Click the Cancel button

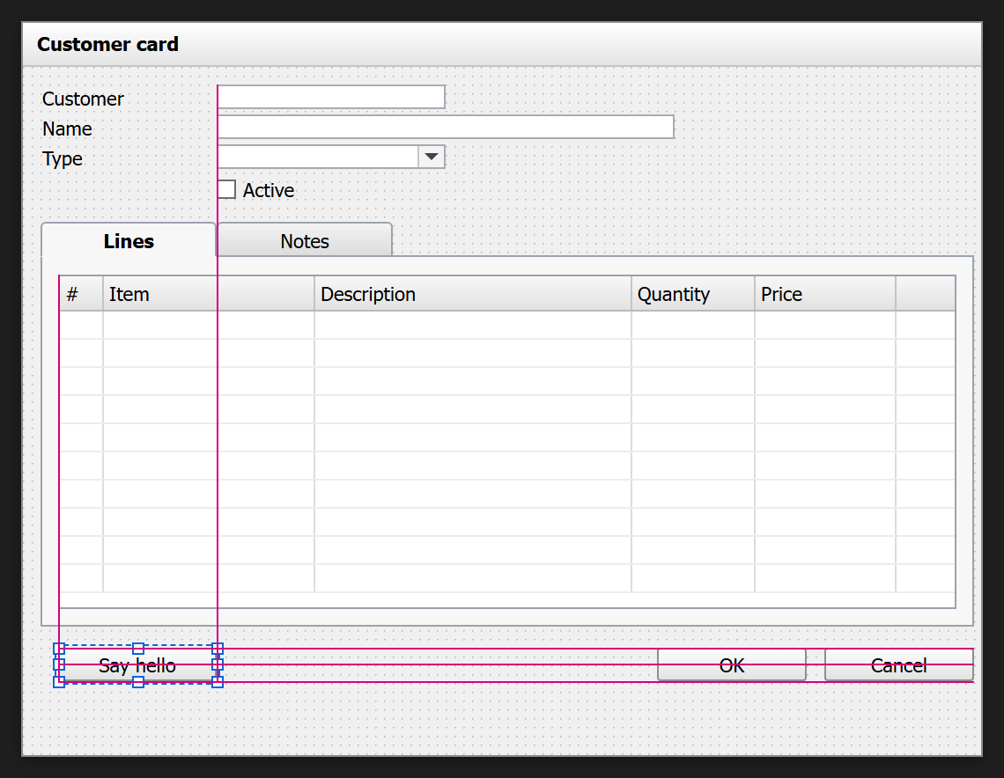(x=899, y=665)
